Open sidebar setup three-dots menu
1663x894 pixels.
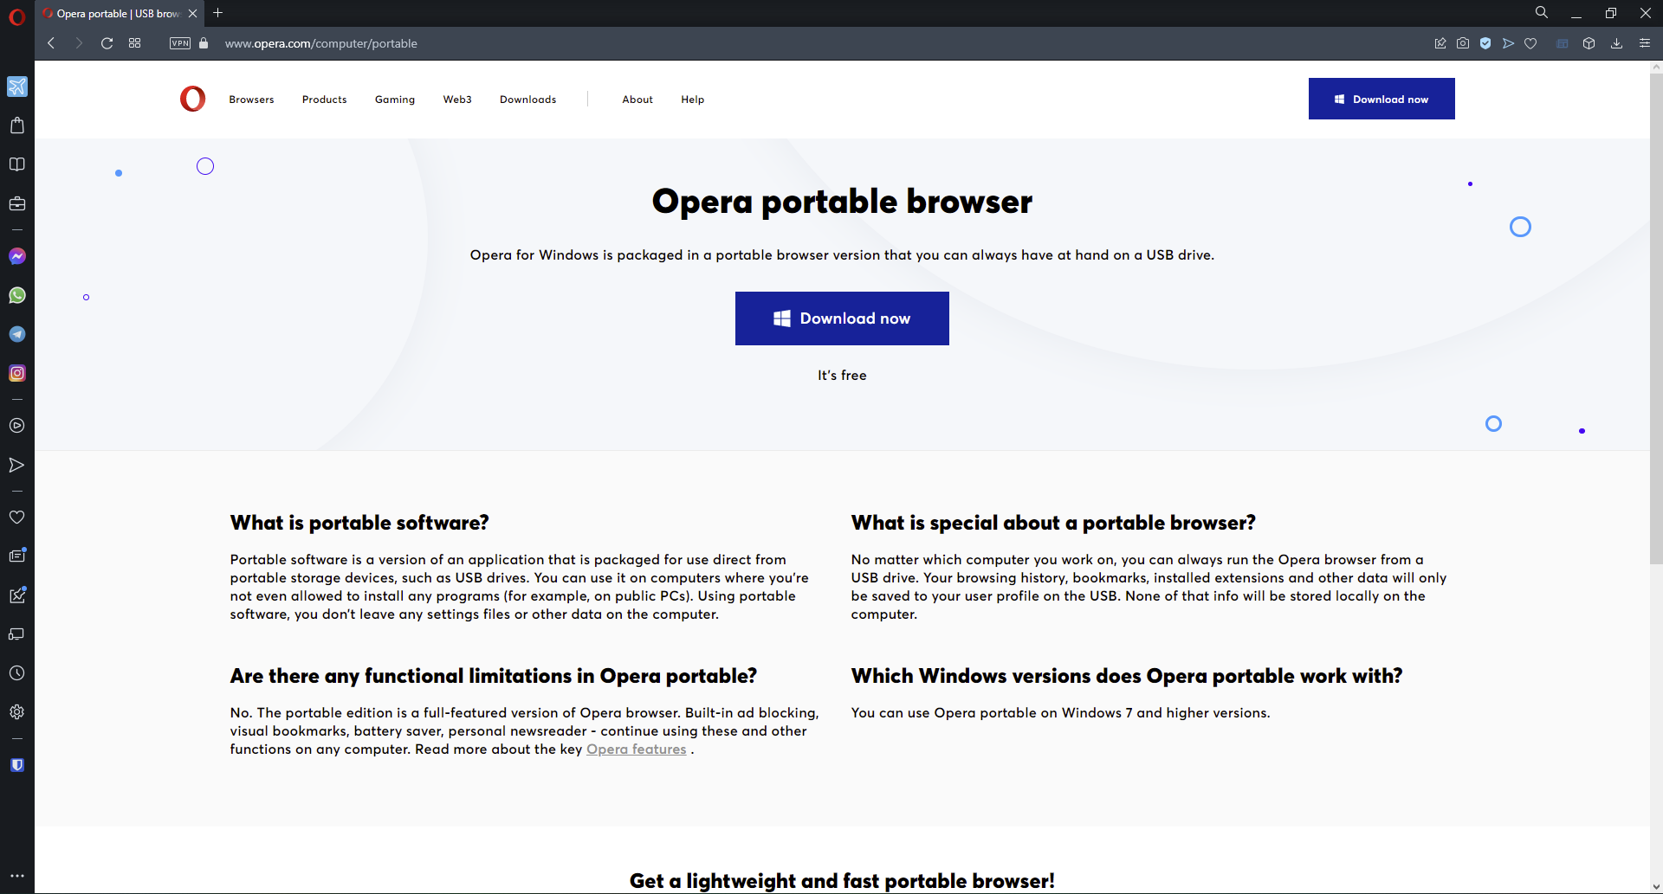pyautogui.click(x=17, y=876)
